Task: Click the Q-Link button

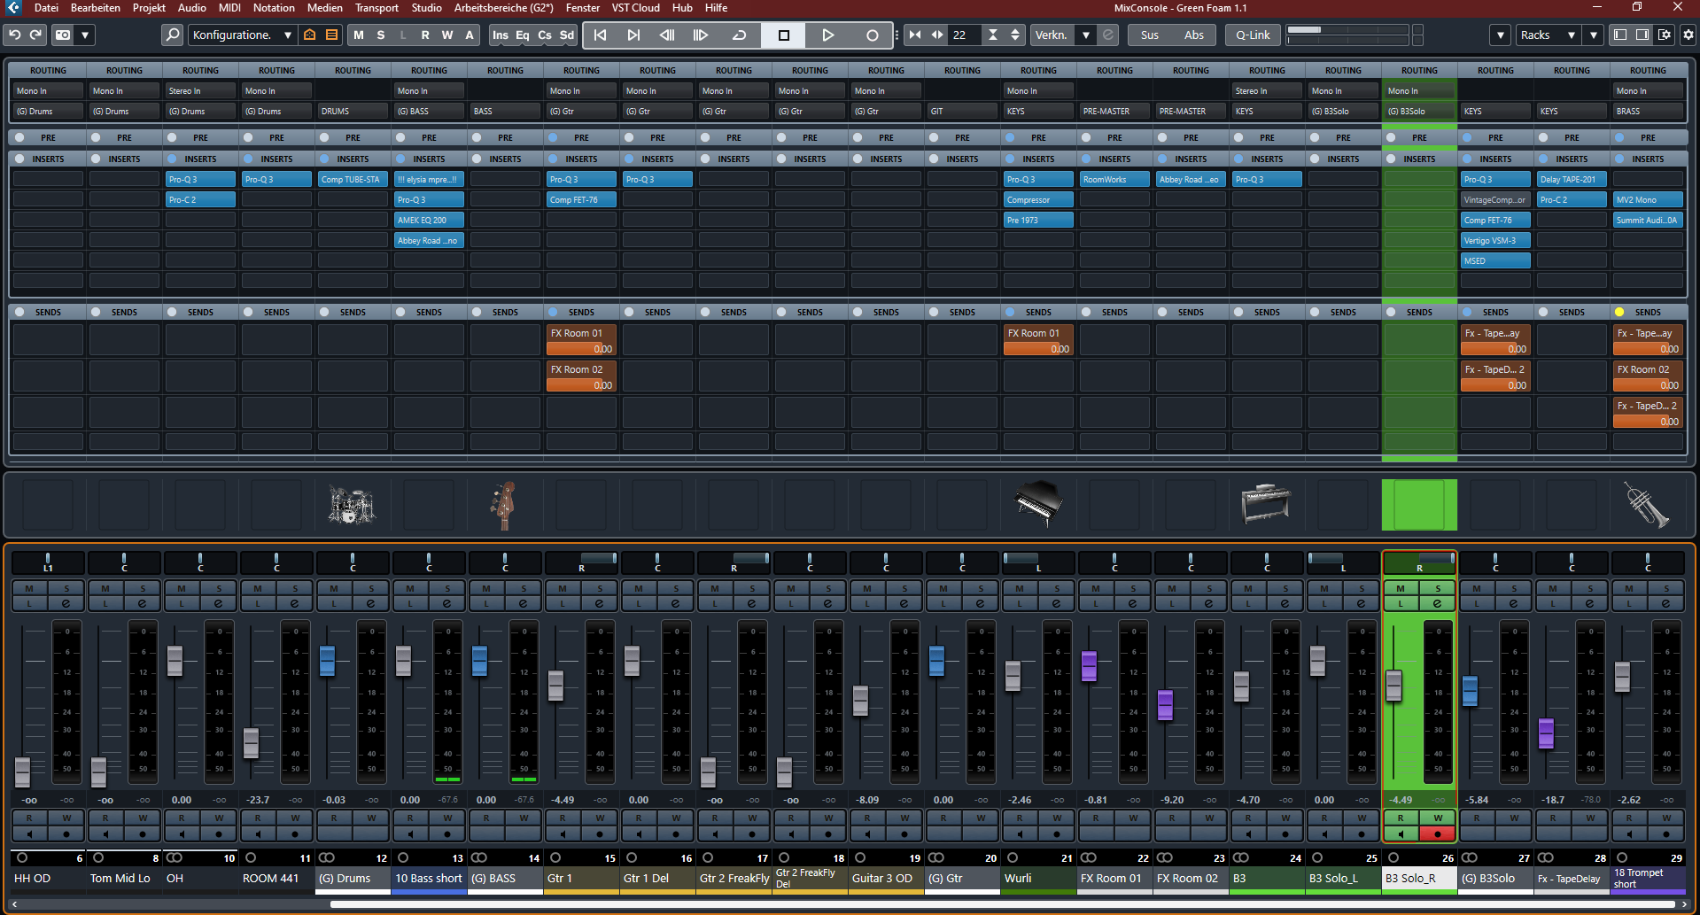Action: [x=1253, y=35]
